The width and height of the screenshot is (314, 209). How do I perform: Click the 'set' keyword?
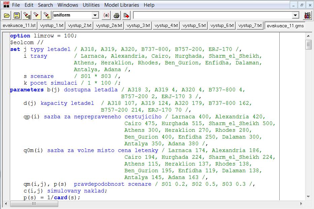click(x=15, y=49)
